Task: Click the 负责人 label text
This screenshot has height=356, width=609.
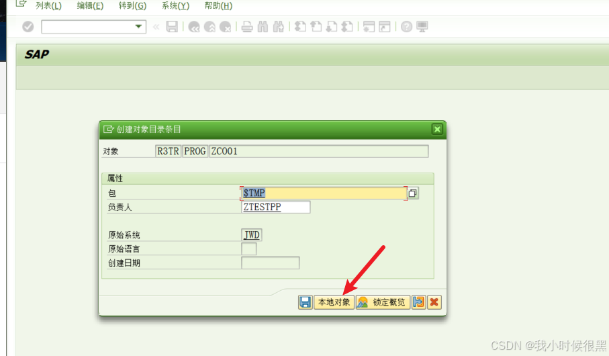Action: (x=120, y=208)
